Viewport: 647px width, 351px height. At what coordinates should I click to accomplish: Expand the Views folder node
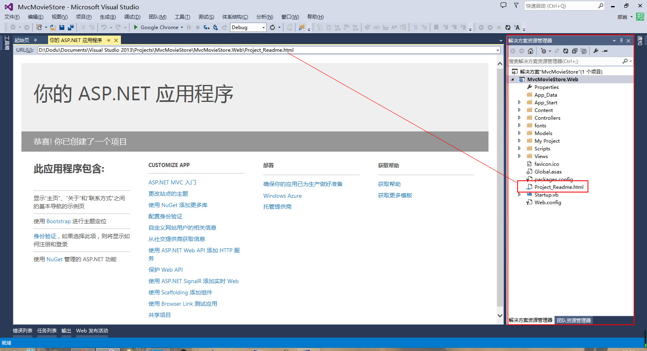tap(520, 156)
